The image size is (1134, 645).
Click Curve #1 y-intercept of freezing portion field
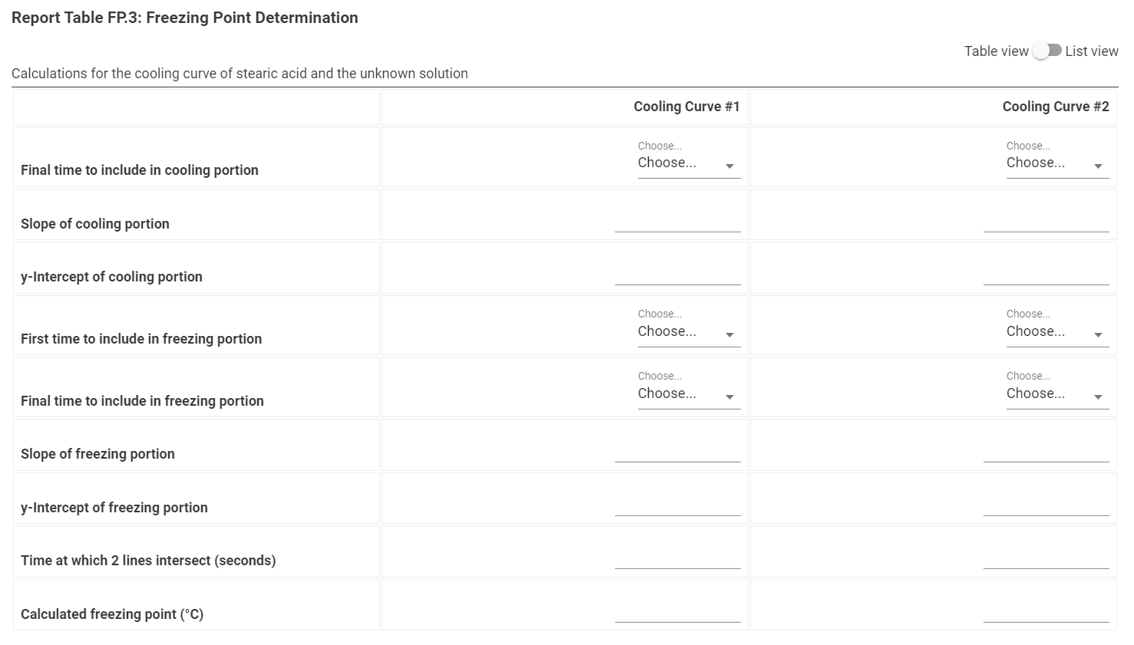point(677,506)
